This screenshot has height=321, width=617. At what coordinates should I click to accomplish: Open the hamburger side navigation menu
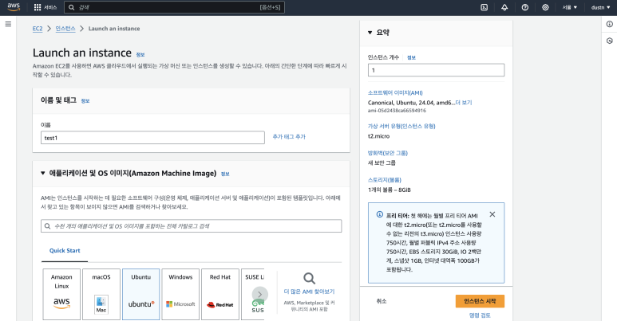tap(8, 24)
